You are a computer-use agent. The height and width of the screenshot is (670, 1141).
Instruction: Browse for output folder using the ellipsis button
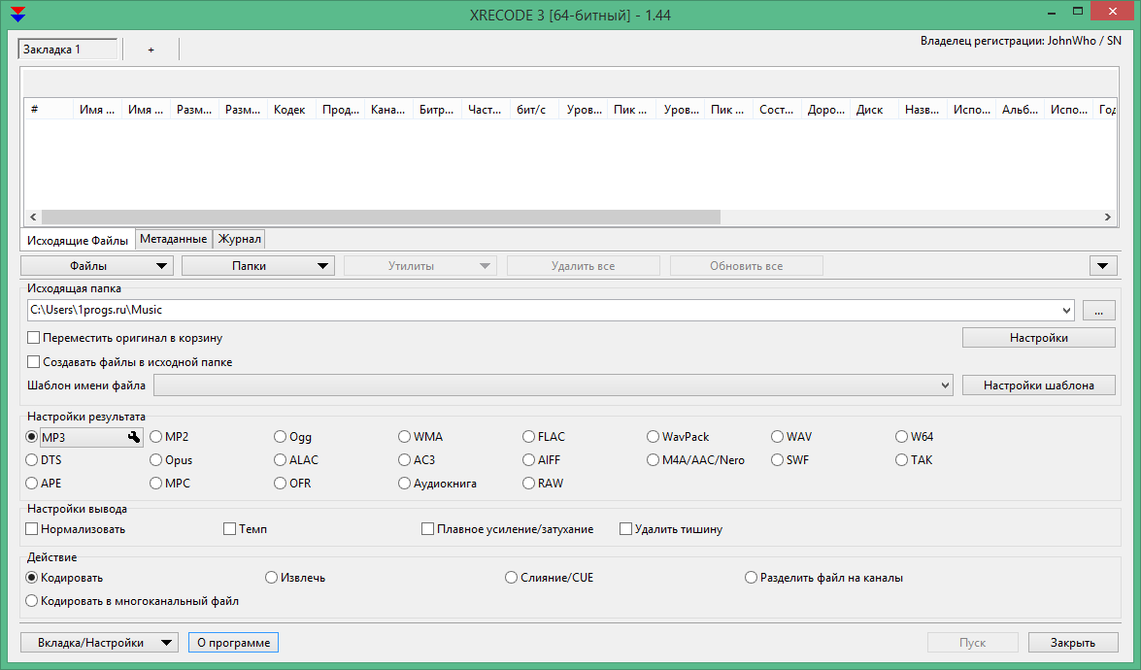pos(1098,311)
